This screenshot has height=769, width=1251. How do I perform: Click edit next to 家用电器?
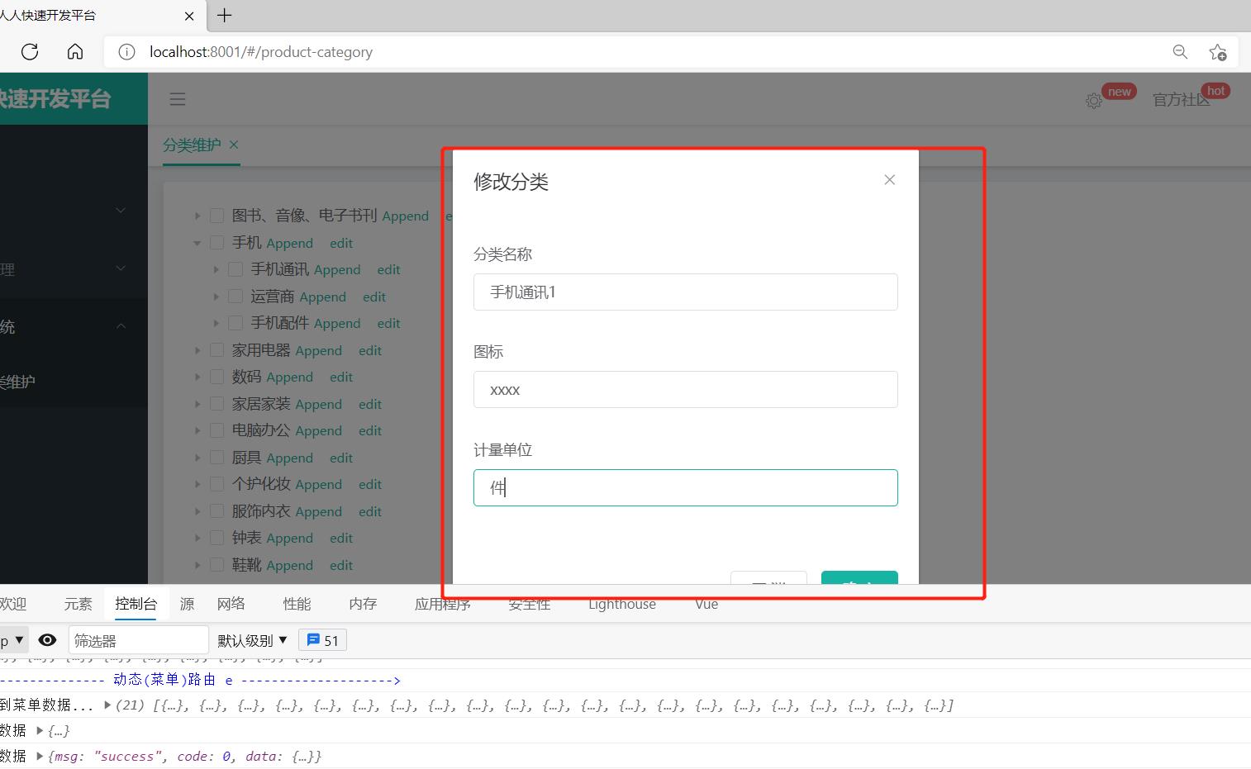pyautogui.click(x=370, y=350)
